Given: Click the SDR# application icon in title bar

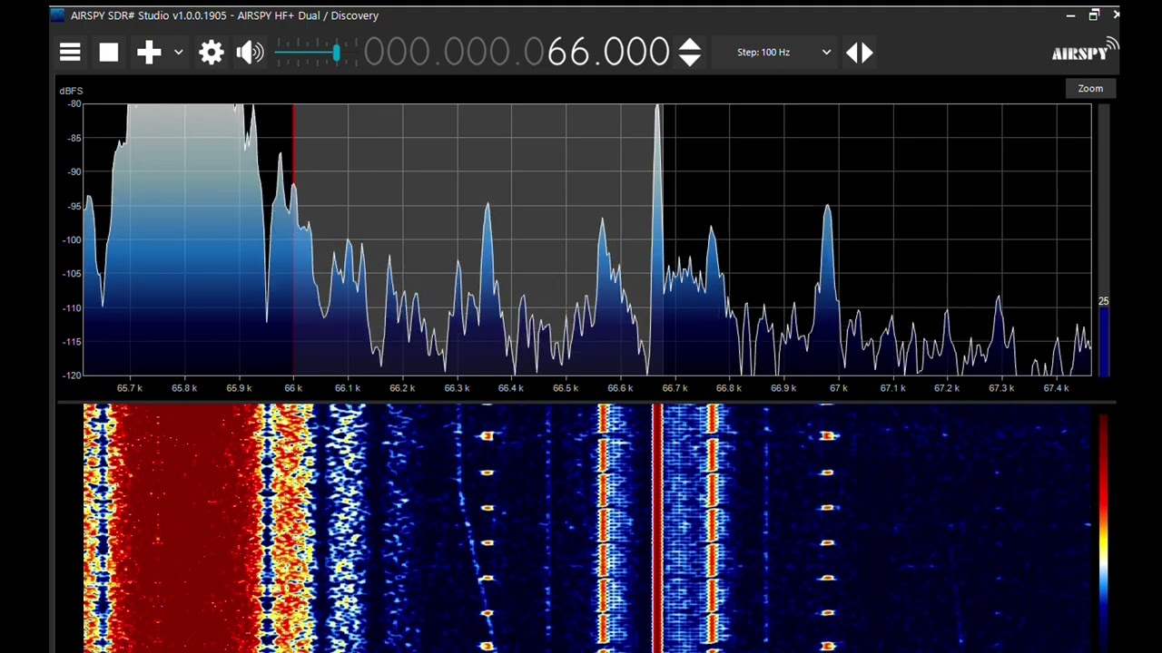Looking at the screenshot, I should pos(58,15).
